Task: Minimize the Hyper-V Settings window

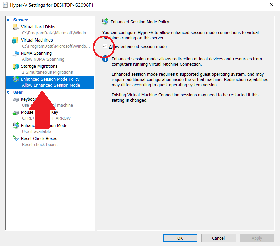Action: click(237, 5)
